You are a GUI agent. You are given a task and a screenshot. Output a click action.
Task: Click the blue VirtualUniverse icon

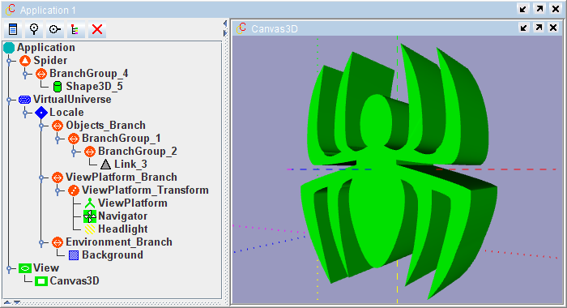(x=24, y=100)
